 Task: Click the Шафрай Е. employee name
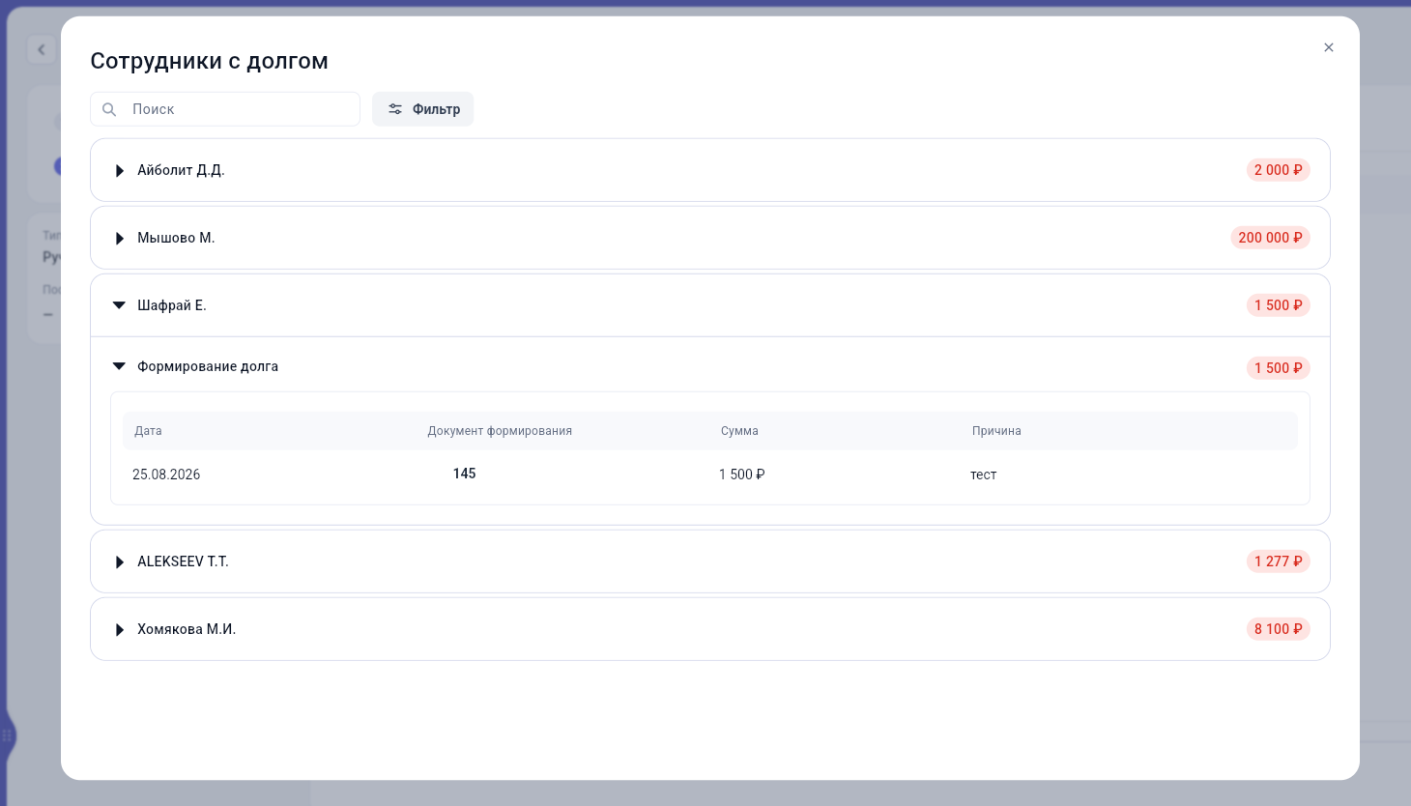(172, 305)
